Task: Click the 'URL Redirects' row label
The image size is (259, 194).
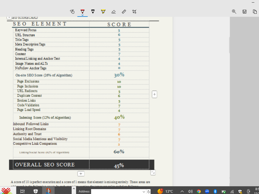Action: pos(27,91)
